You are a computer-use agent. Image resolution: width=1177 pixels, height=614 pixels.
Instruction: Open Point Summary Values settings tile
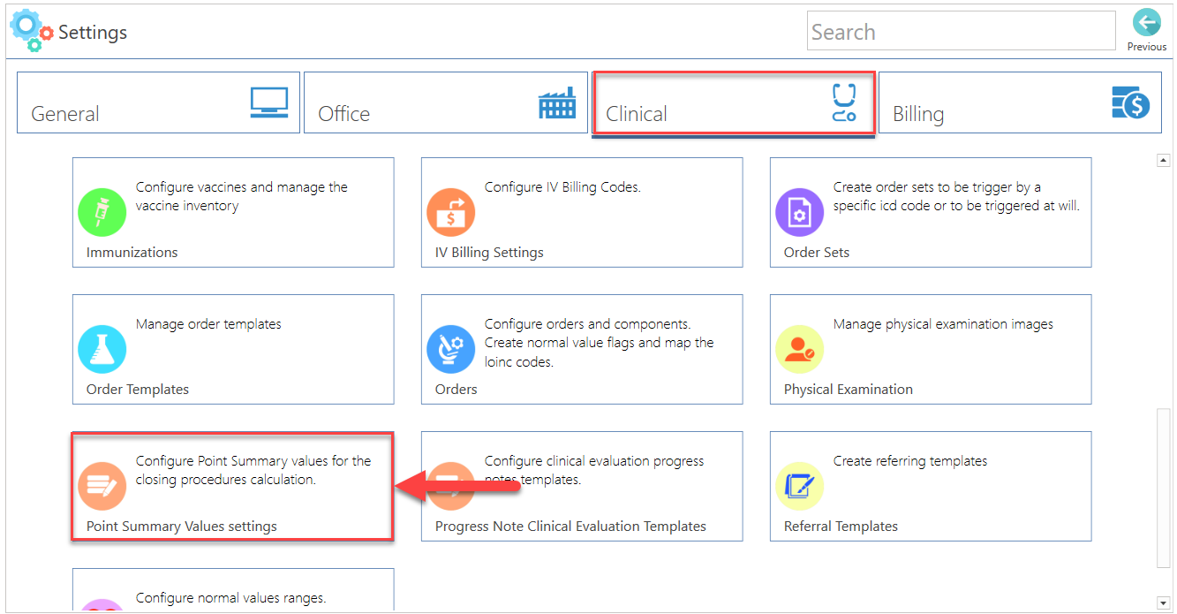(x=233, y=486)
